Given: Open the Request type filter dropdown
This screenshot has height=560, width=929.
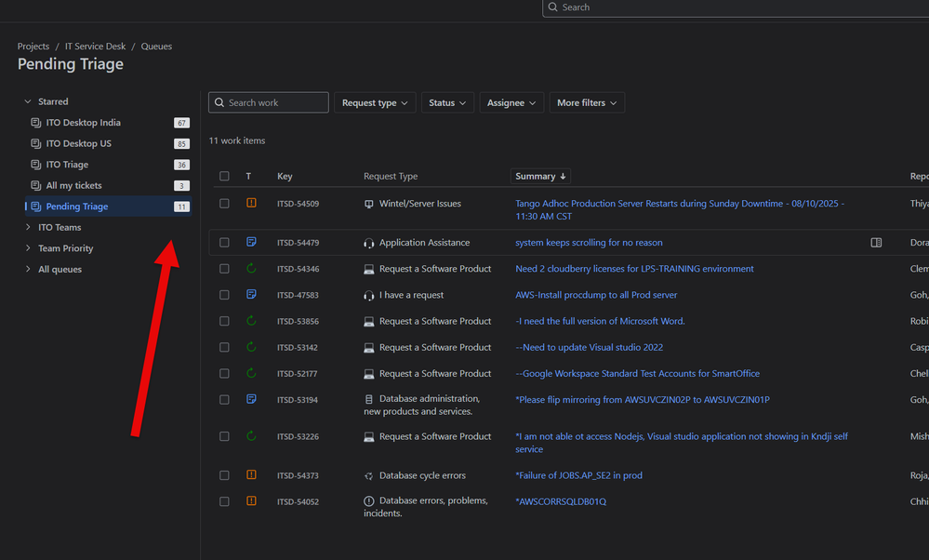Looking at the screenshot, I should click(x=375, y=102).
